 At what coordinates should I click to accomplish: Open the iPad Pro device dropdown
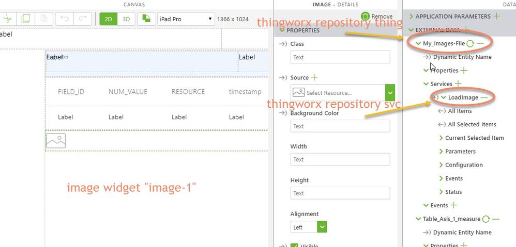pos(186,19)
